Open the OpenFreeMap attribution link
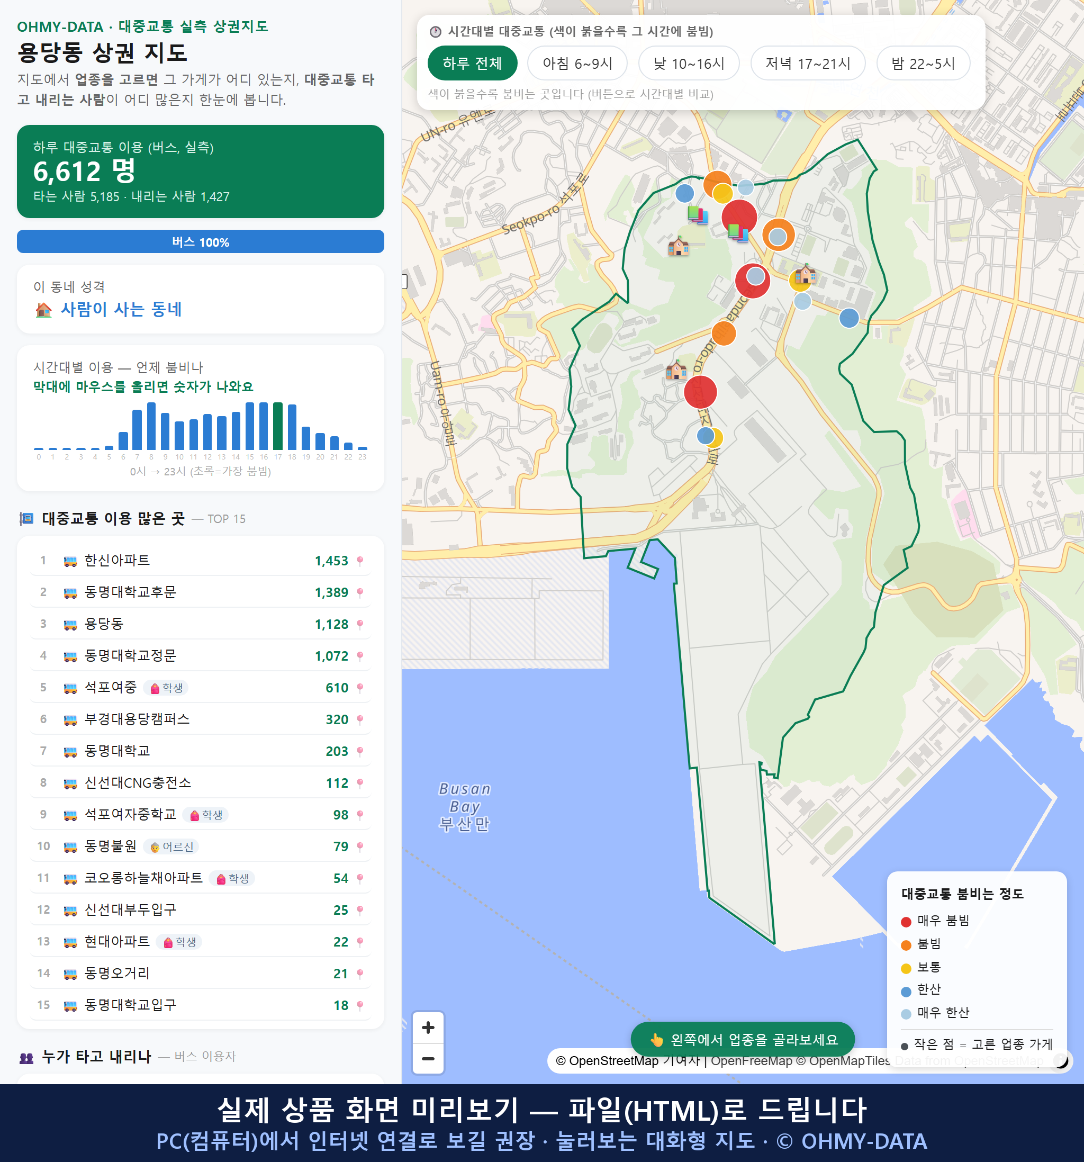The image size is (1084, 1162). (x=752, y=1060)
